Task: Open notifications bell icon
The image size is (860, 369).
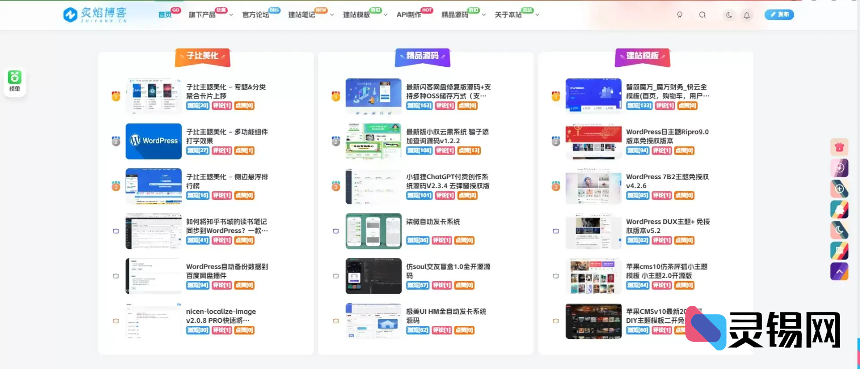Action: (x=746, y=15)
